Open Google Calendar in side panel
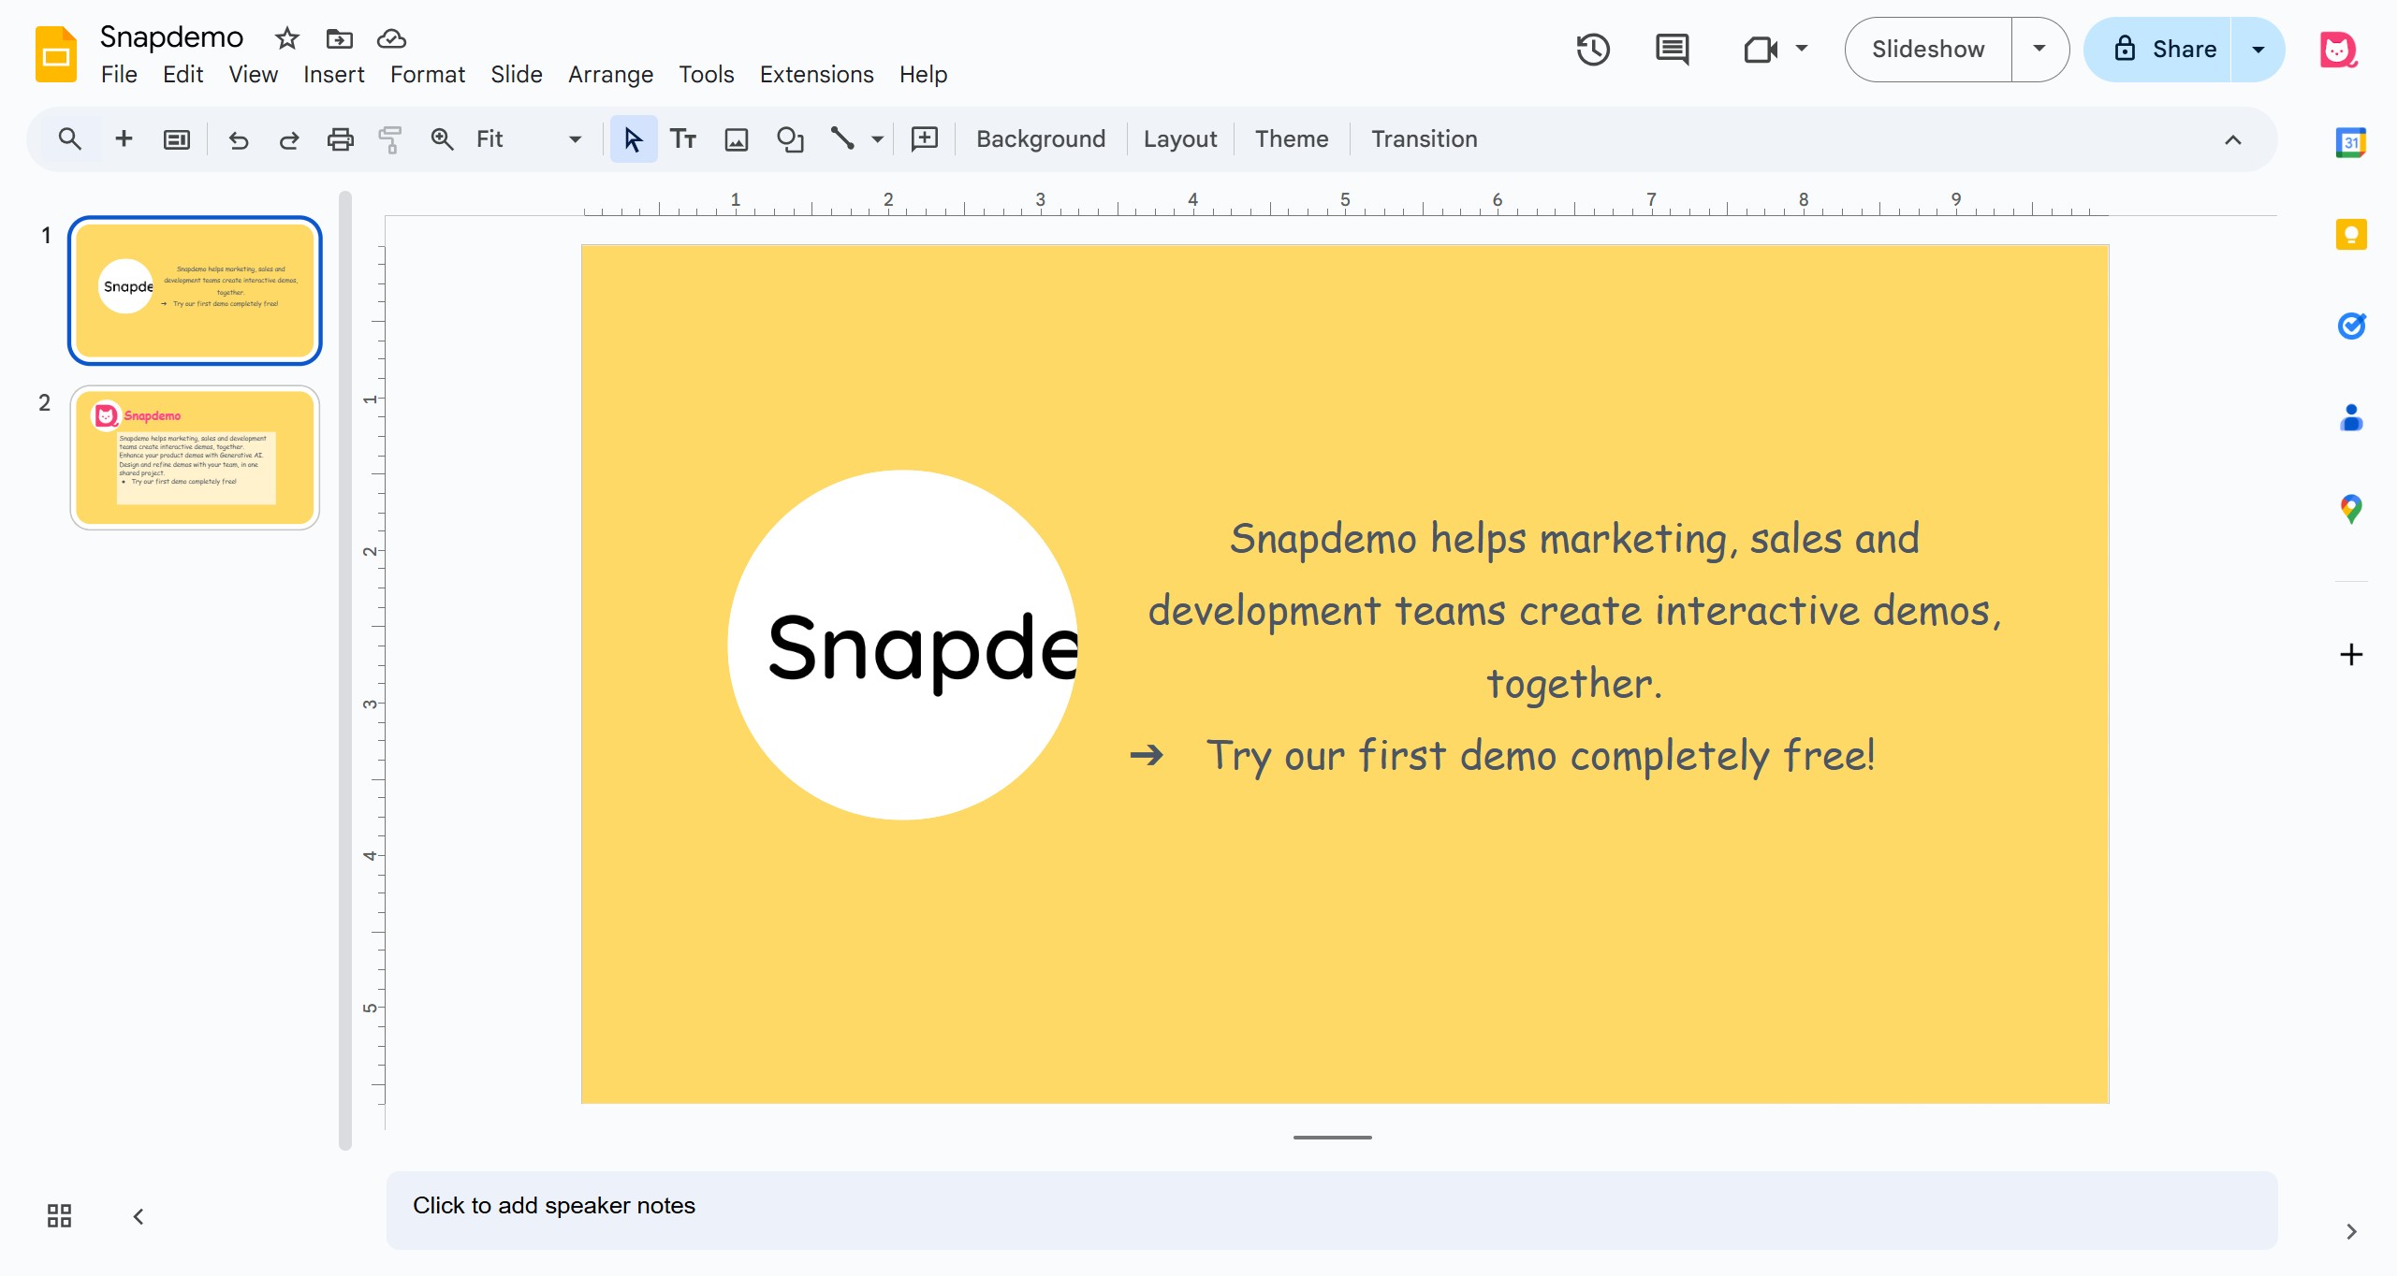This screenshot has width=2397, height=1277. click(x=2351, y=142)
